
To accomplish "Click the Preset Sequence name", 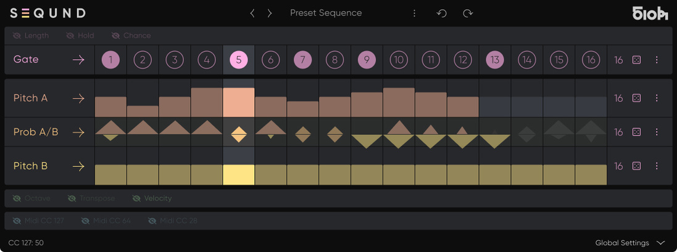I will tap(326, 13).
